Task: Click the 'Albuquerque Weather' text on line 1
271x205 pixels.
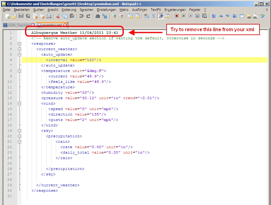Action: [x=54, y=33]
